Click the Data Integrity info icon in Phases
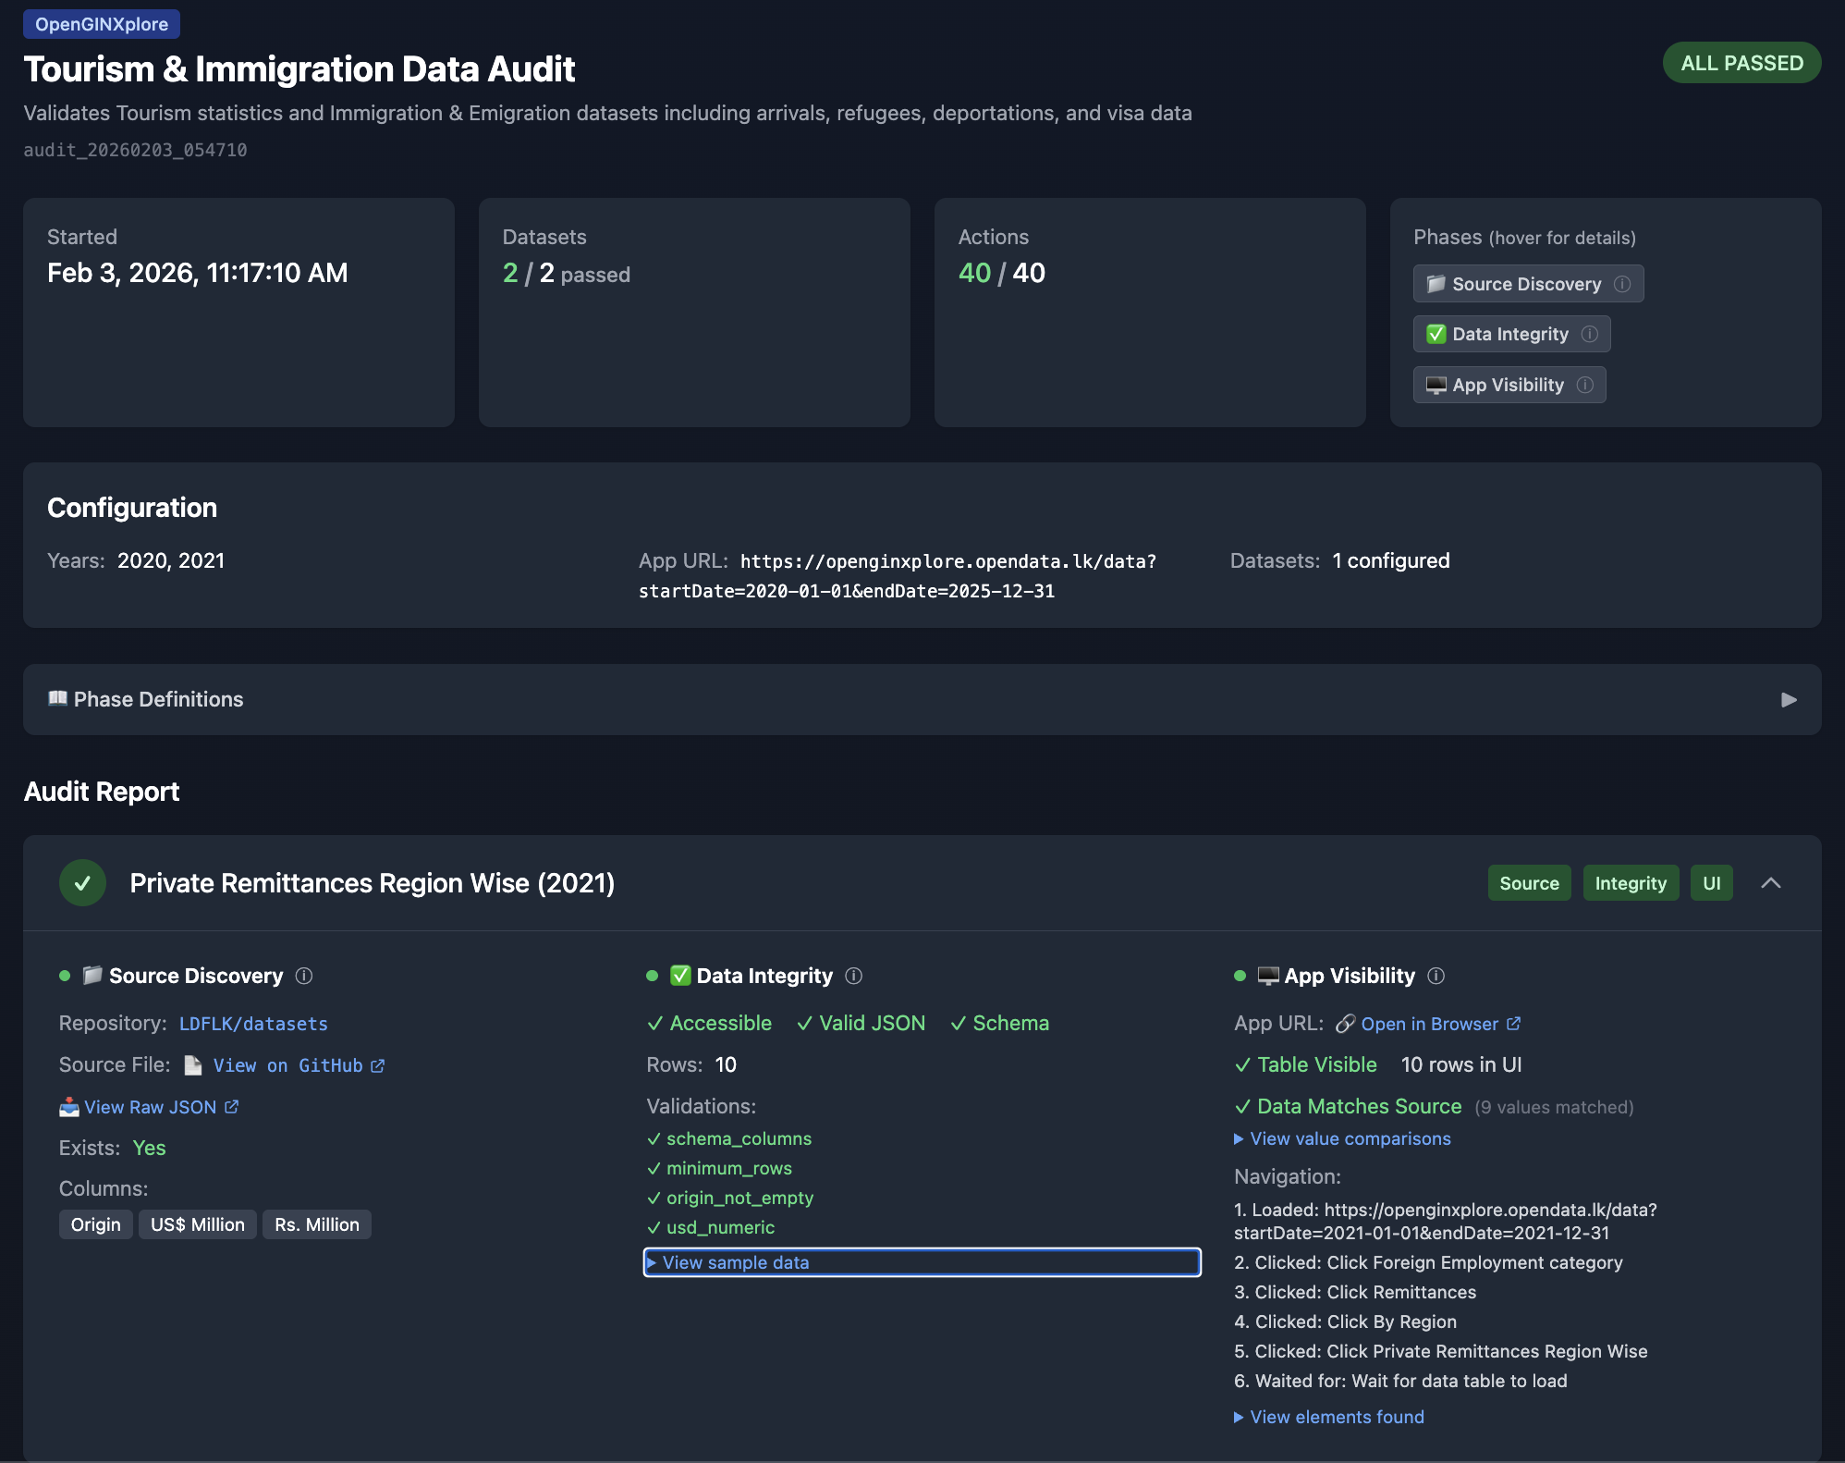Image resolution: width=1845 pixels, height=1463 pixels. (x=1590, y=334)
